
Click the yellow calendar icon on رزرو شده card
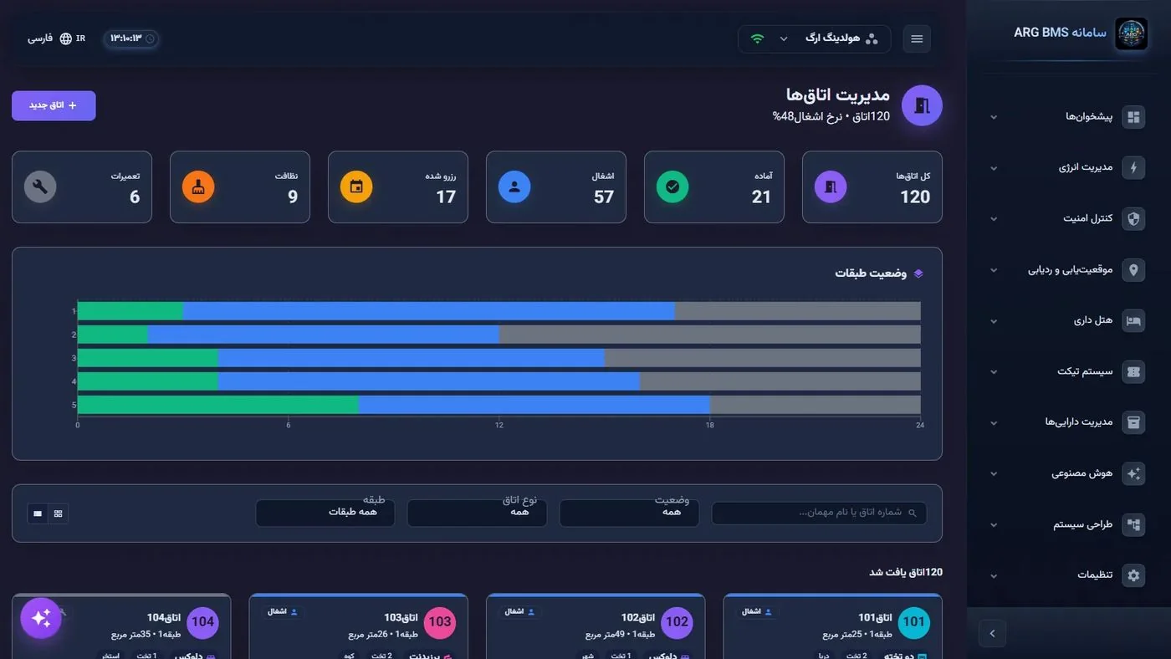pyautogui.click(x=356, y=187)
